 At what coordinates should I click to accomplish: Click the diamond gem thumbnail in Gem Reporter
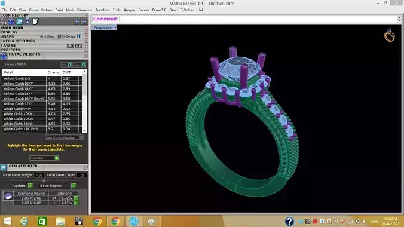[x=8, y=196]
